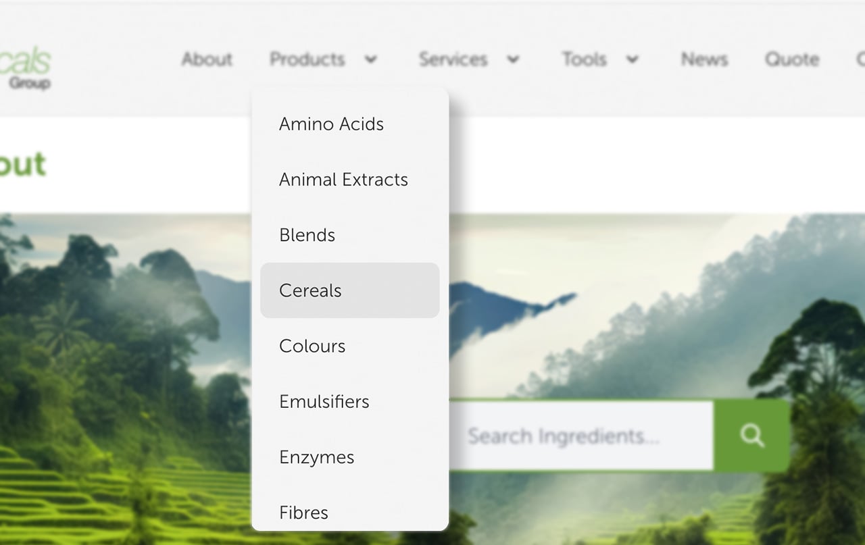This screenshot has height=545, width=865.
Task: Collapse the Products dropdown chevron arrow
Action: pyautogui.click(x=370, y=59)
